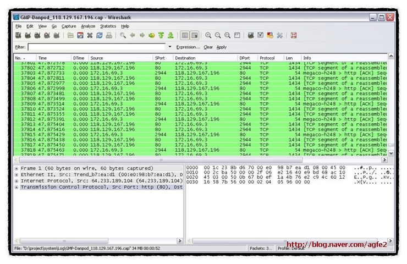407x264 pixels.
Task: Save the capture file as
Action: click(80, 35)
